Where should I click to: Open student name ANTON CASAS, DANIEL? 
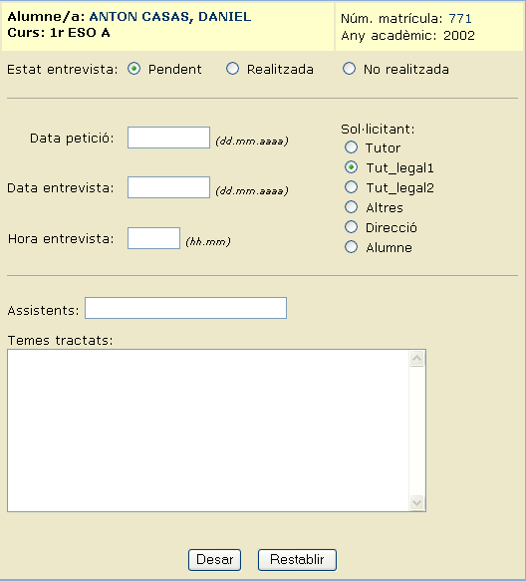tap(170, 17)
